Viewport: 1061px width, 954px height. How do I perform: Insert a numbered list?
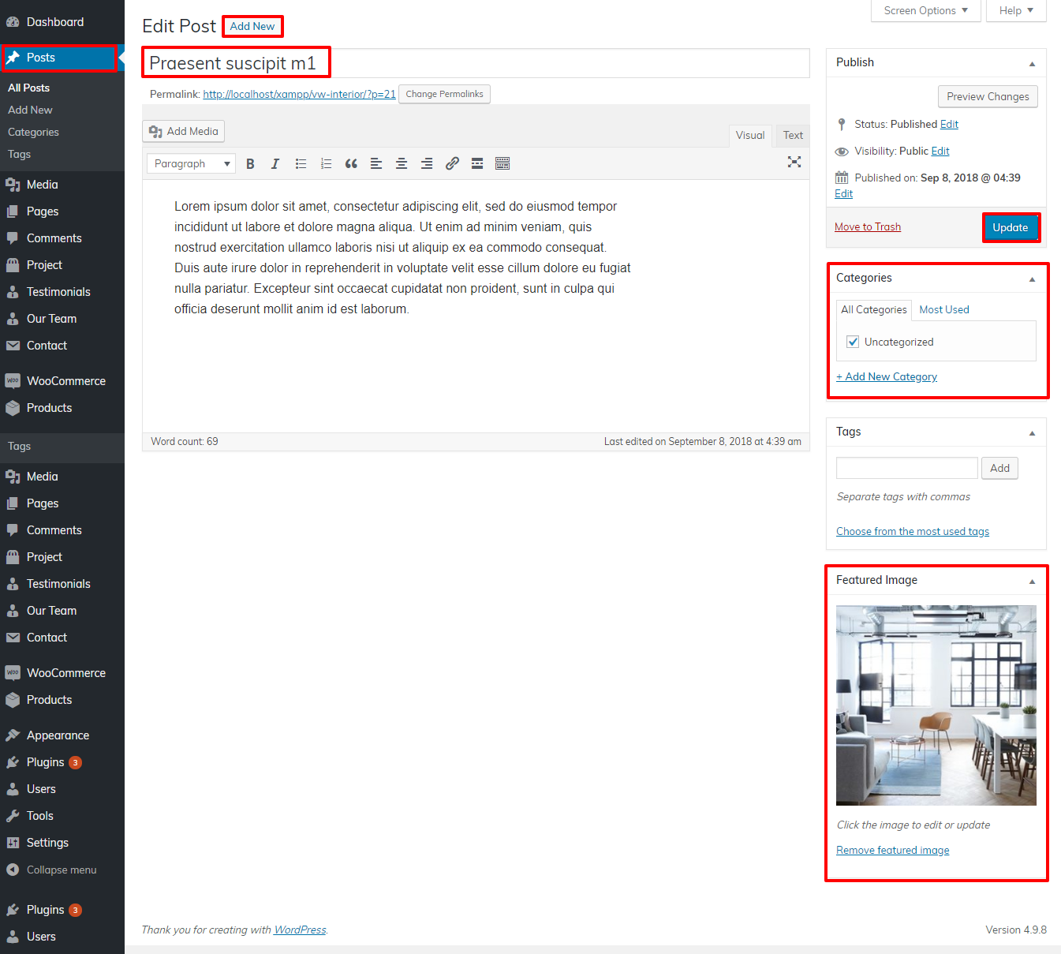tap(326, 163)
